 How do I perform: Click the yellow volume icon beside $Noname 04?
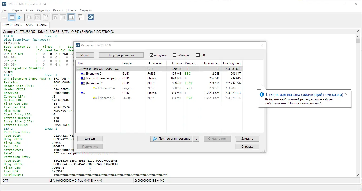pos(95,88)
